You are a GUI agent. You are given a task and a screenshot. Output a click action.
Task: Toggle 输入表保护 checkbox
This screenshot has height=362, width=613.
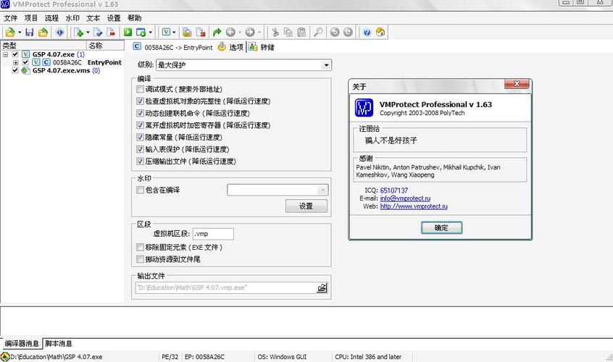point(140,149)
